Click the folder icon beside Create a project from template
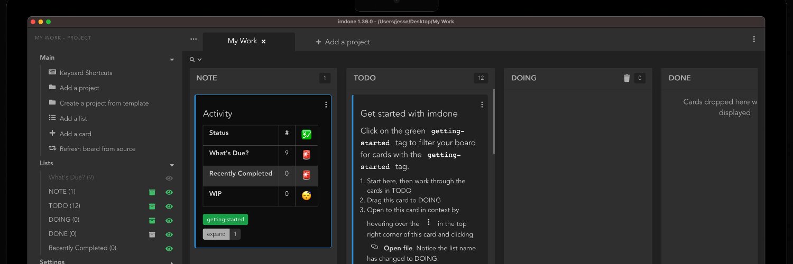Image resolution: width=793 pixels, height=264 pixels. 52,102
